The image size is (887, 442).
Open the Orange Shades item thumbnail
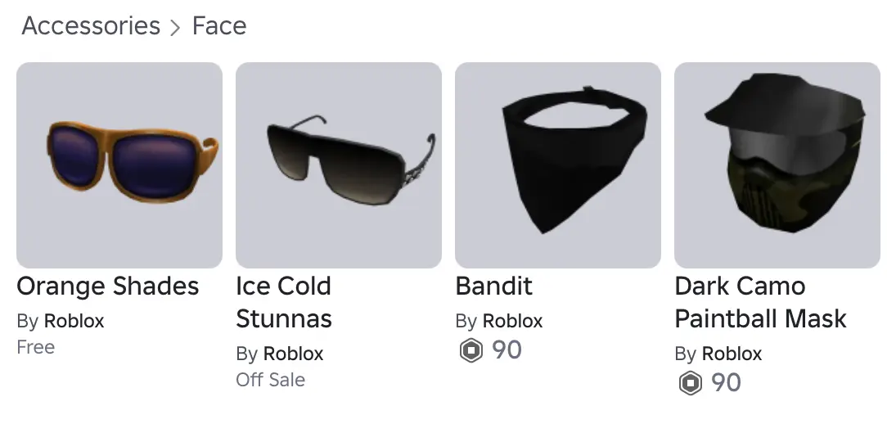(x=119, y=165)
